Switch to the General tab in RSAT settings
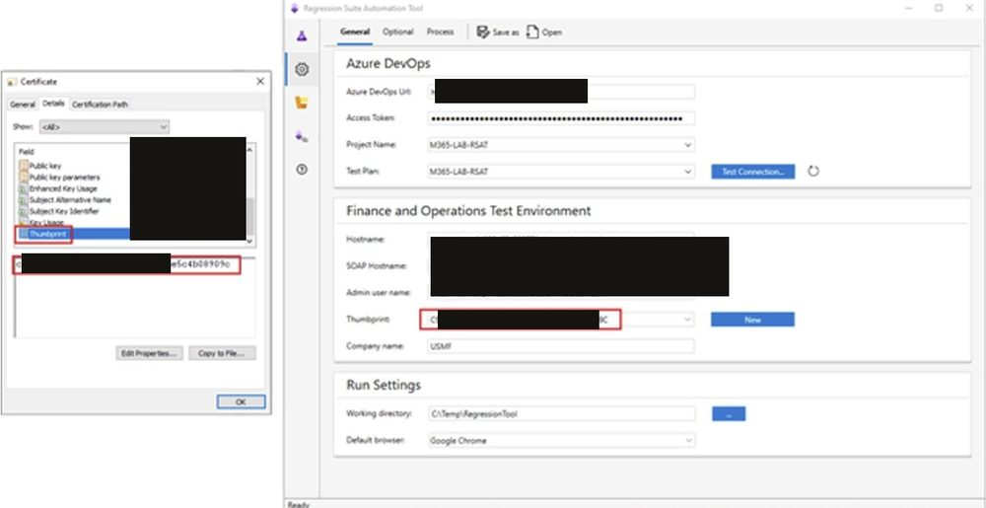The height and width of the screenshot is (508, 986). coord(355,32)
